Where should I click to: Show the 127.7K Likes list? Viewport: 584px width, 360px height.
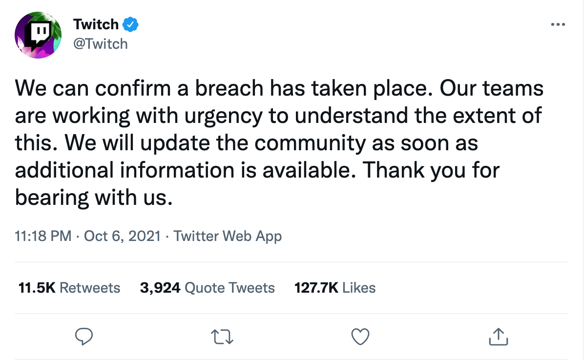pos(335,288)
